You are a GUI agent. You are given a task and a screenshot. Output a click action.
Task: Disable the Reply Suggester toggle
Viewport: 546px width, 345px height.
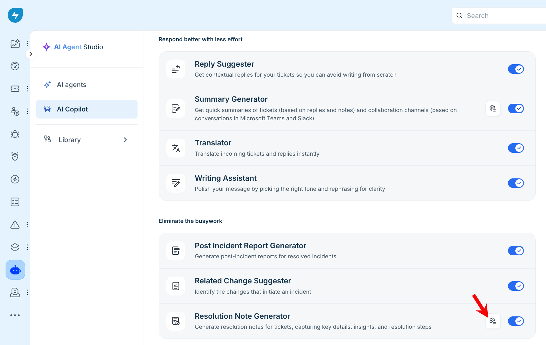[x=516, y=69]
